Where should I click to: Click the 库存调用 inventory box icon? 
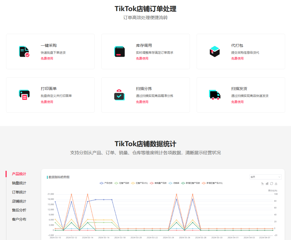pyautogui.click(x=119, y=51)
